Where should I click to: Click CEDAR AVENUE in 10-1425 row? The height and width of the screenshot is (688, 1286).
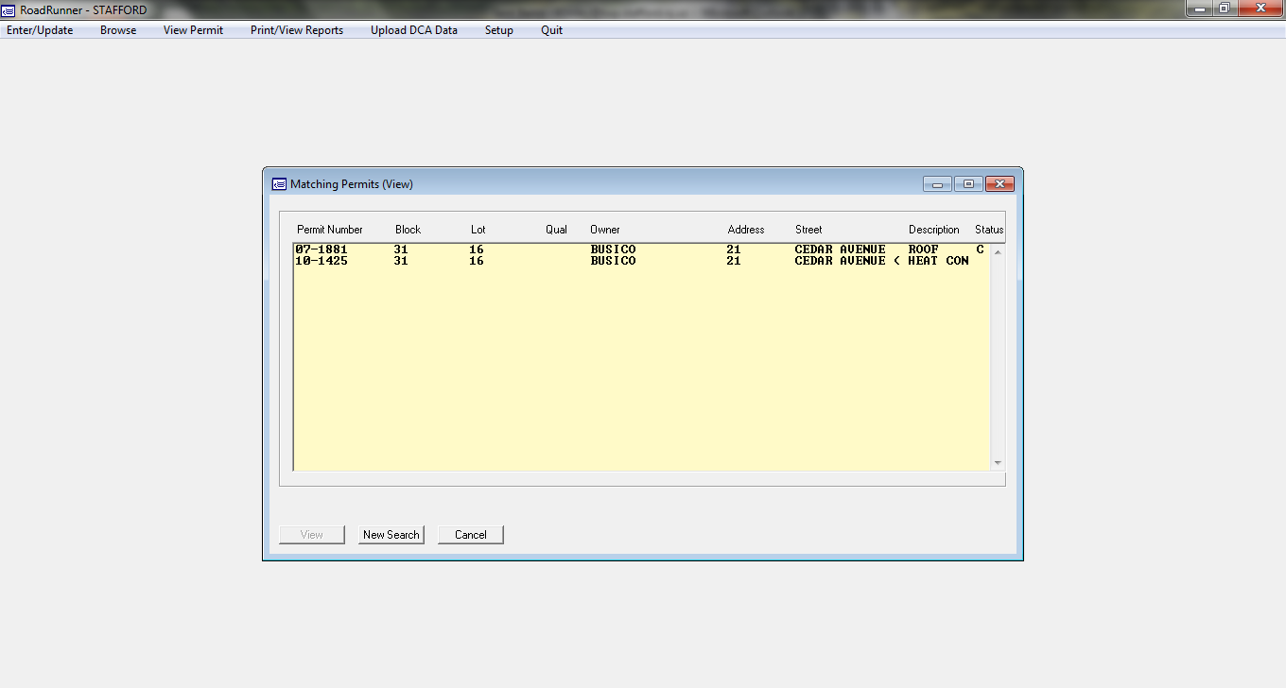click(841, 261)
